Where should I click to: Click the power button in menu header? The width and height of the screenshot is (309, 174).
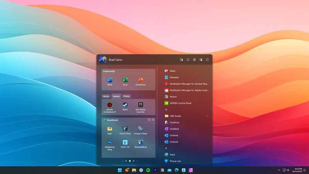pyautogui.click(x=207, y=60)
